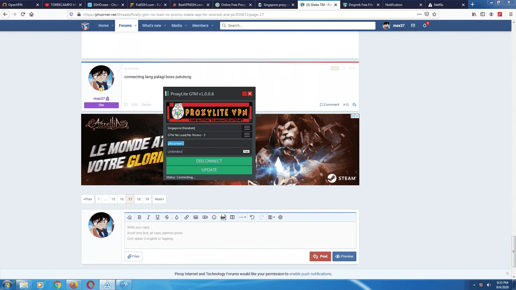Open the drafts save dropdown

pos(271,217)
